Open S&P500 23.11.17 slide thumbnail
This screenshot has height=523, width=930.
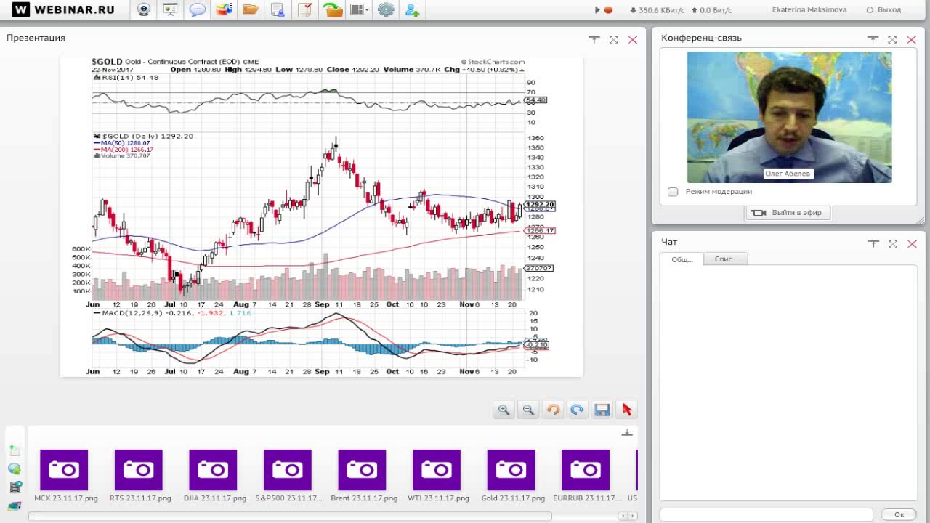288,470
